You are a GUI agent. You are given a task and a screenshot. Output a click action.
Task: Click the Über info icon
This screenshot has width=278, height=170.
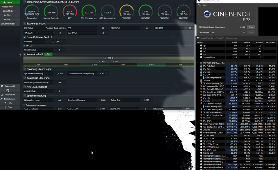tap(5, 107)
